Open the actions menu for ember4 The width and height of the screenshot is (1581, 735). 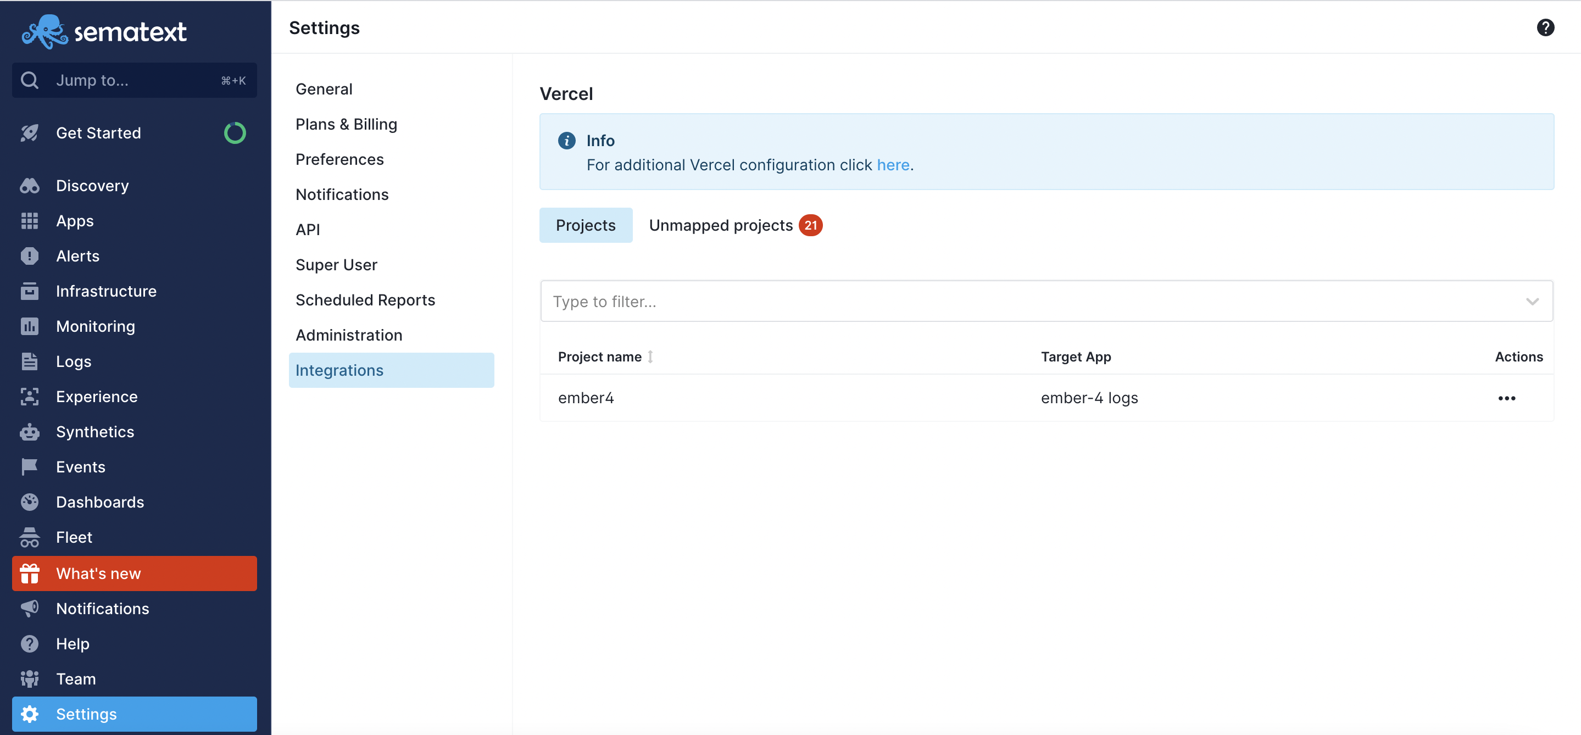1507,398
